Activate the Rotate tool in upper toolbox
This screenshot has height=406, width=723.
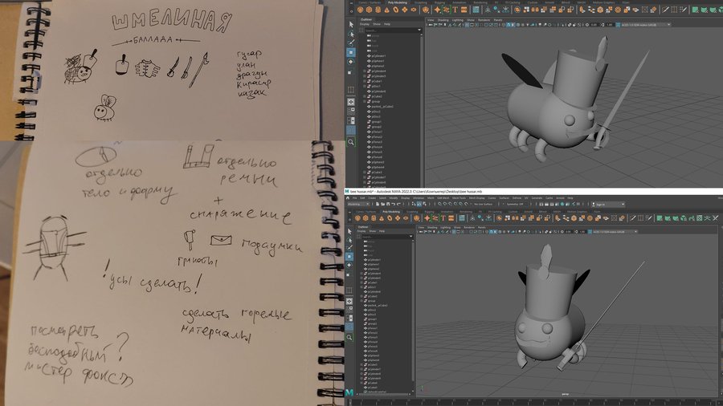pyautogui.click(x=351, y=62)
